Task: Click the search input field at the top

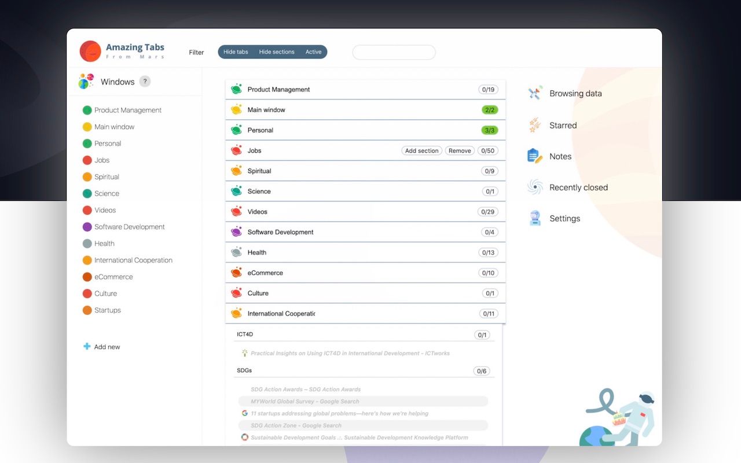Action: pos(394,52)
